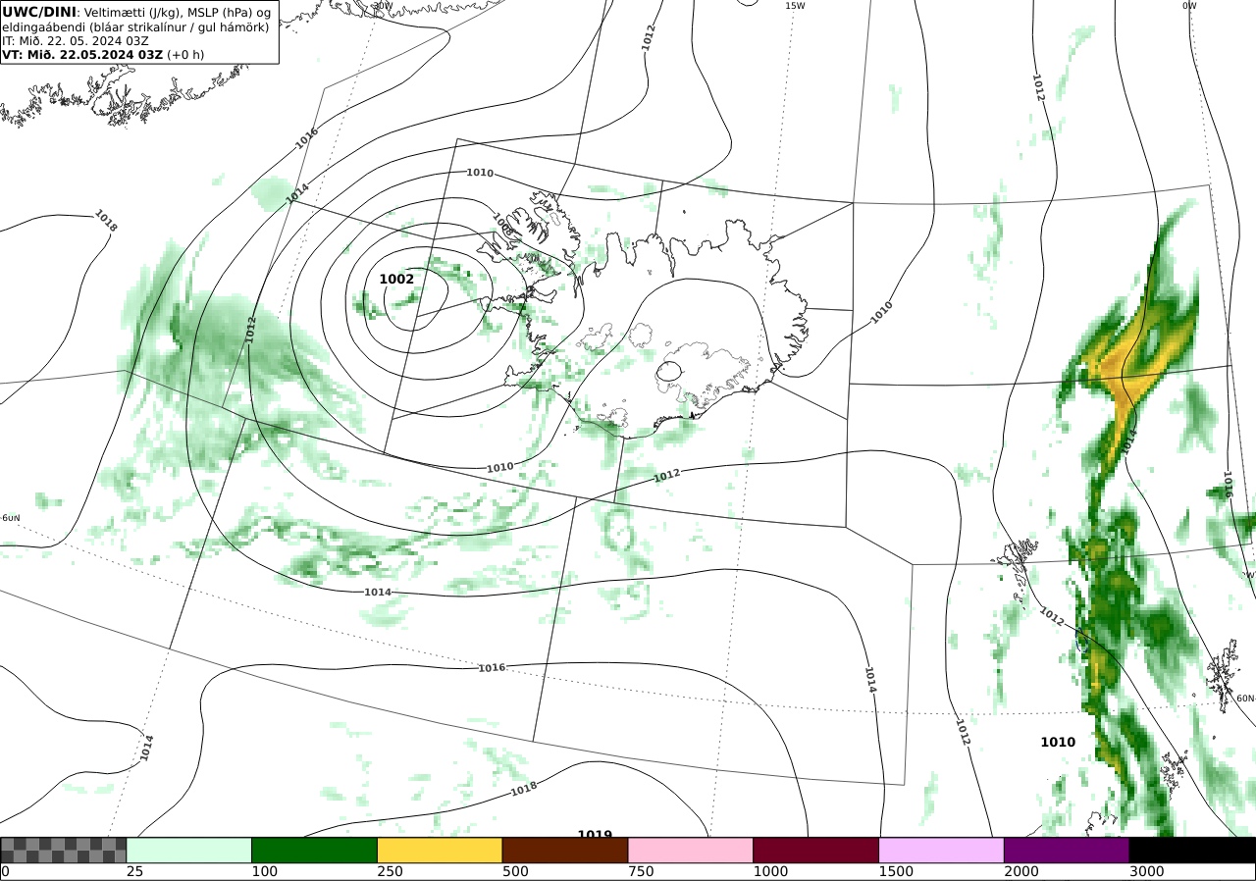Screen dimensions: 1256x881
Task: Click the "VT: Mið. 22.05.2024 03Z" valid time line
Action: 103,55
